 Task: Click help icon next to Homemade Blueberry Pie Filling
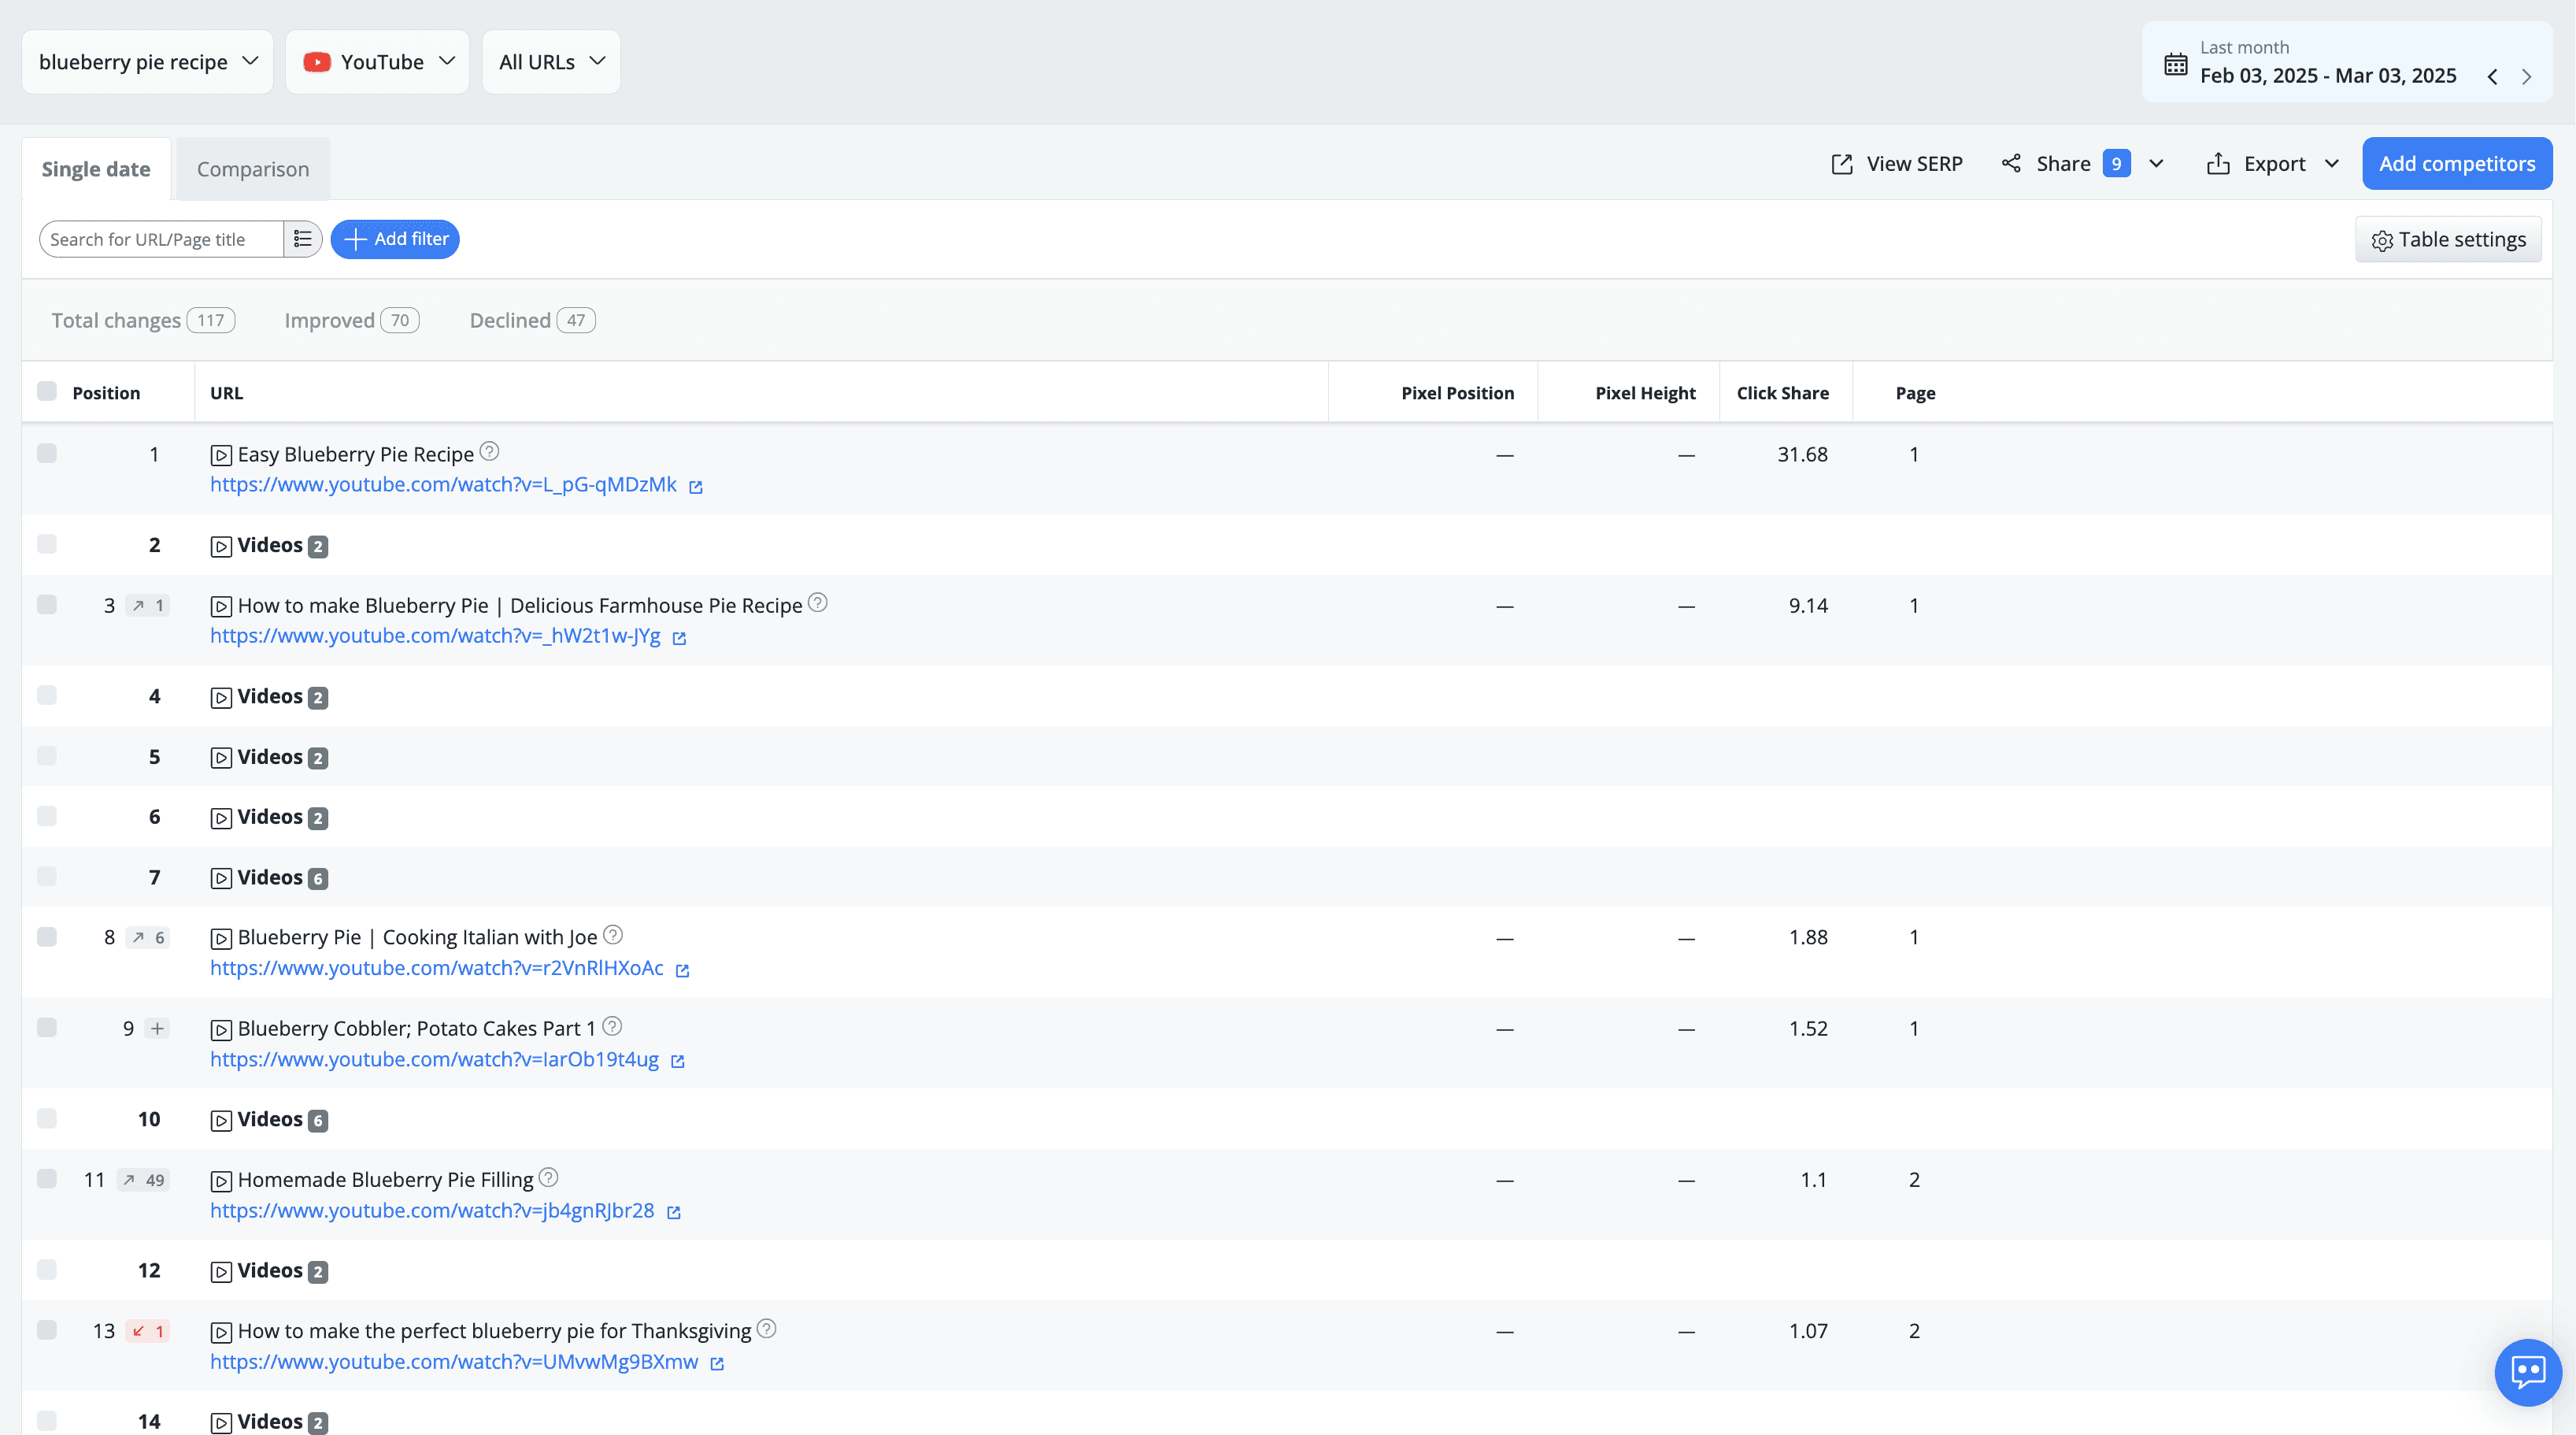(x=548, y=1177)
